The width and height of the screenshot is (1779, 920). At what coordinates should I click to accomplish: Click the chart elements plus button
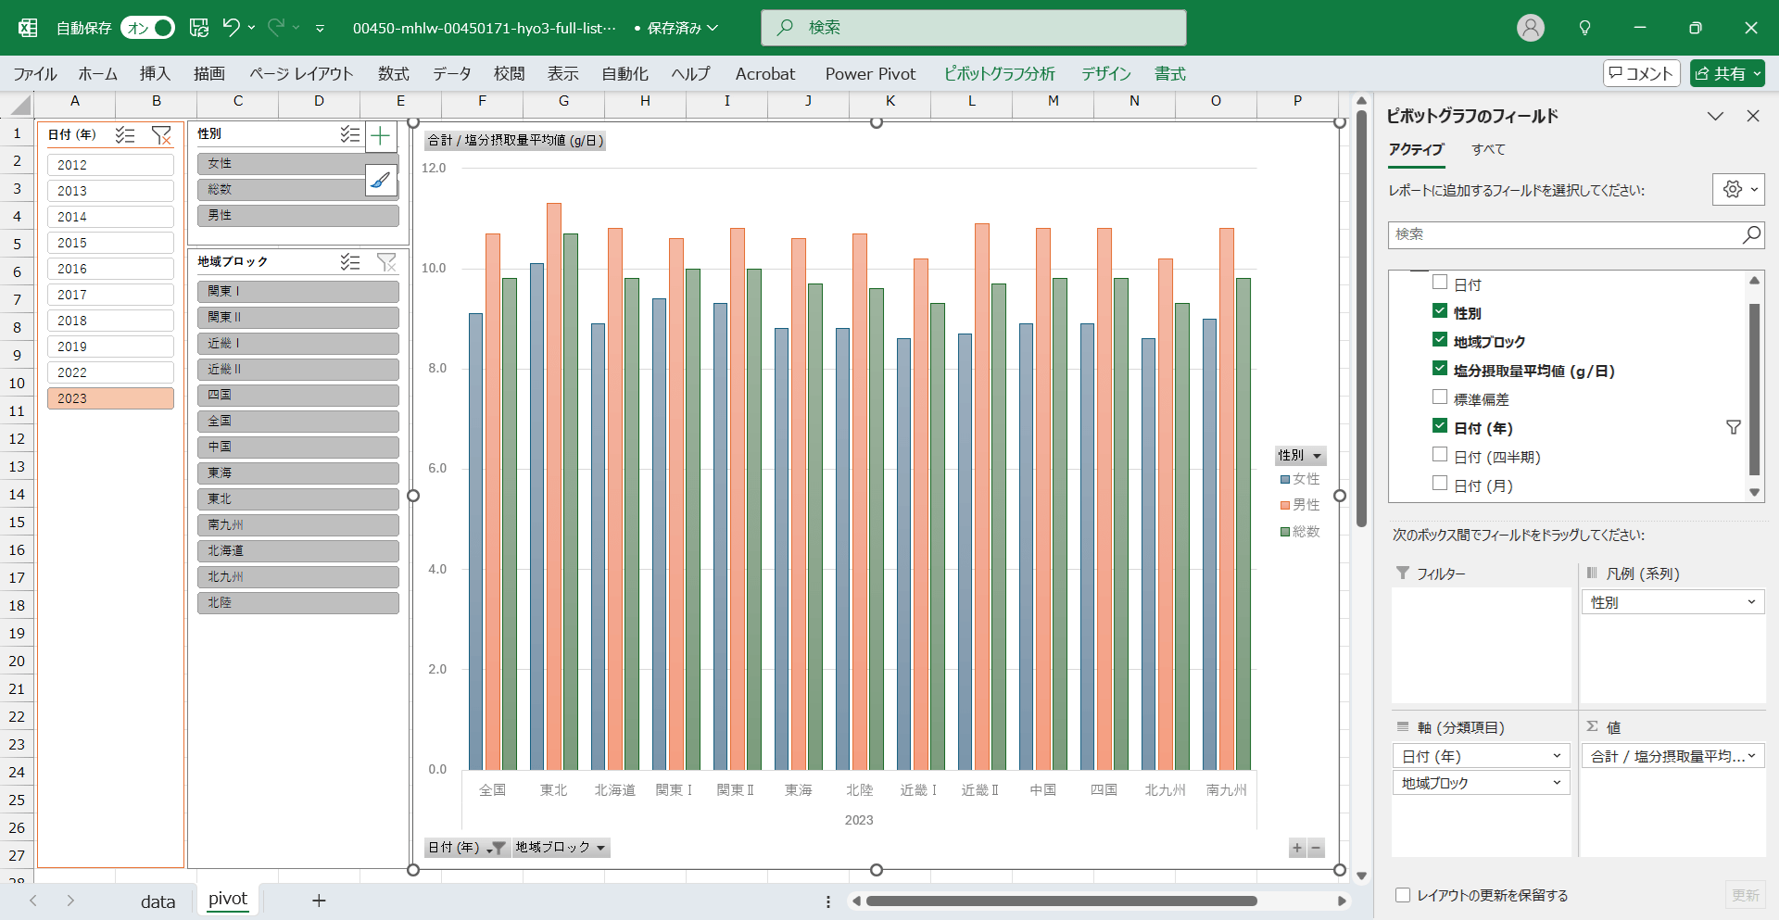(x=380, y=137)
